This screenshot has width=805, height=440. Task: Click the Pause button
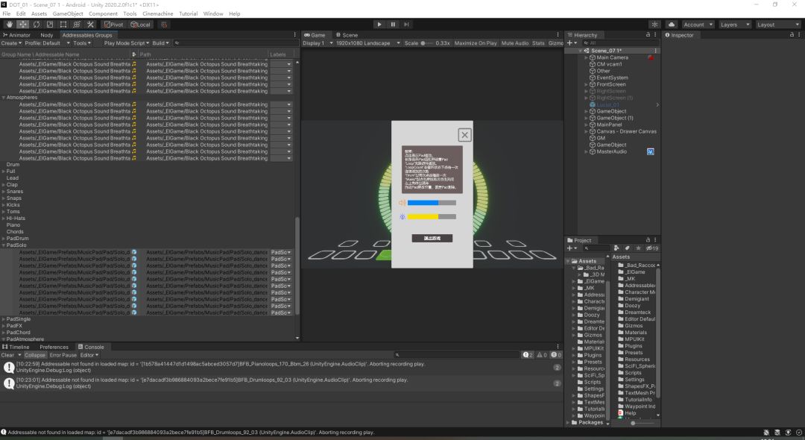click(394, 25)
